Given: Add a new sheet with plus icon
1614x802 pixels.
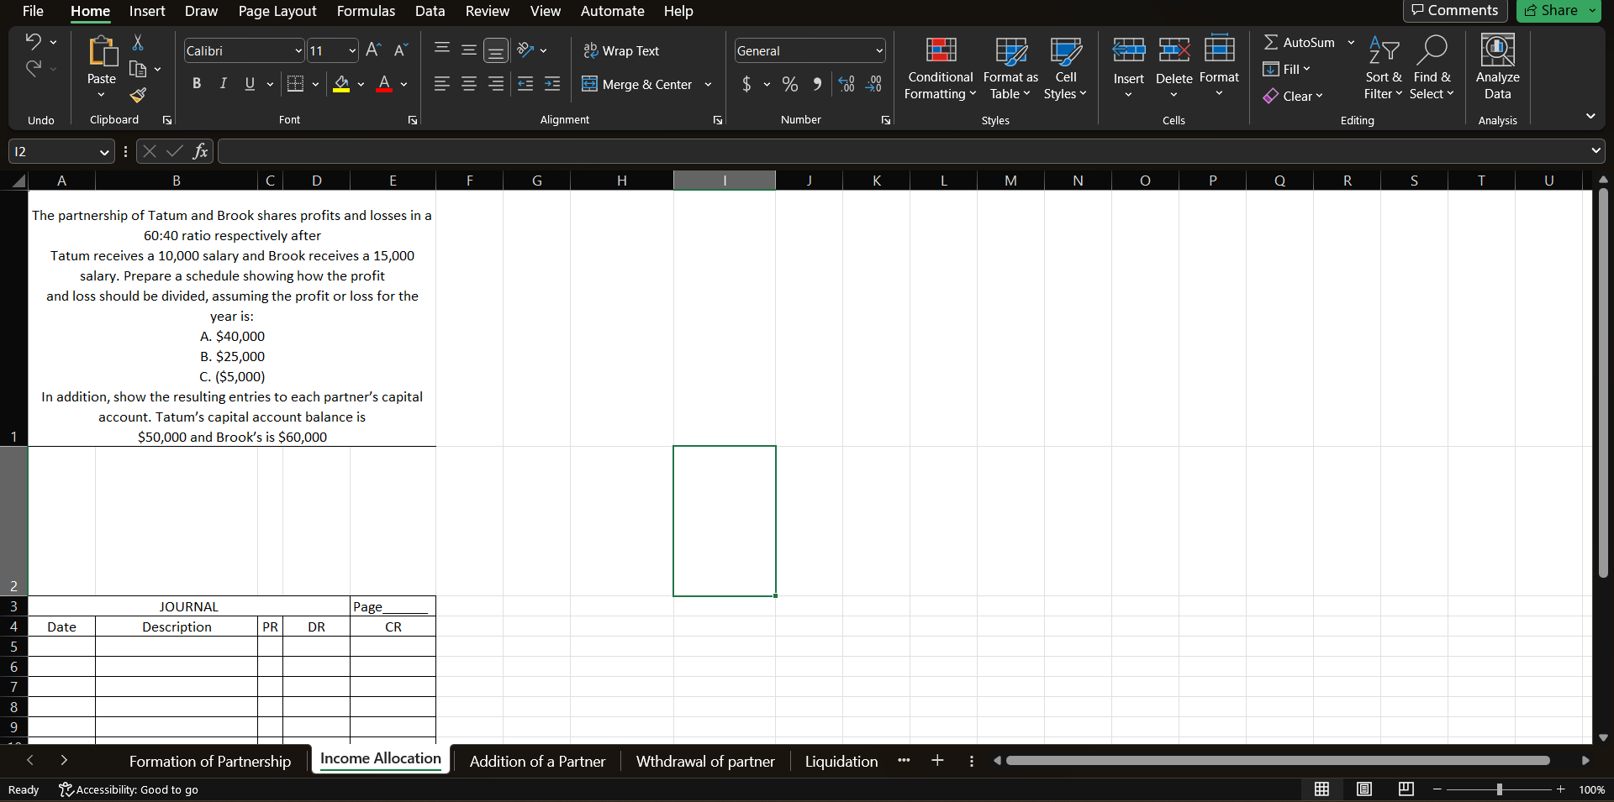Looking at the screenshot, I should point(937,761).
